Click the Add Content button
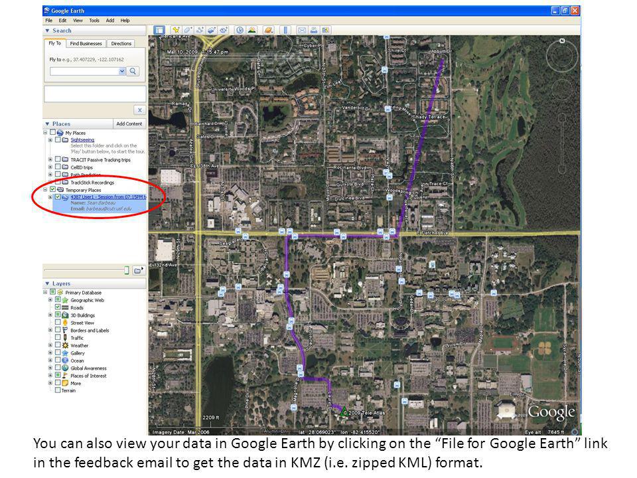The height and width of the screenshot is (478, 637). click(129, 123)
